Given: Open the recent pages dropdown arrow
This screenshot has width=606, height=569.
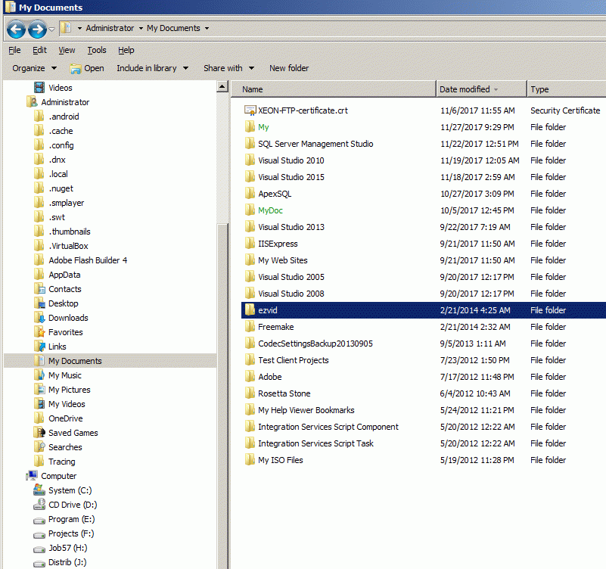Looking at the screenshot, I should [x=51, y=29].
